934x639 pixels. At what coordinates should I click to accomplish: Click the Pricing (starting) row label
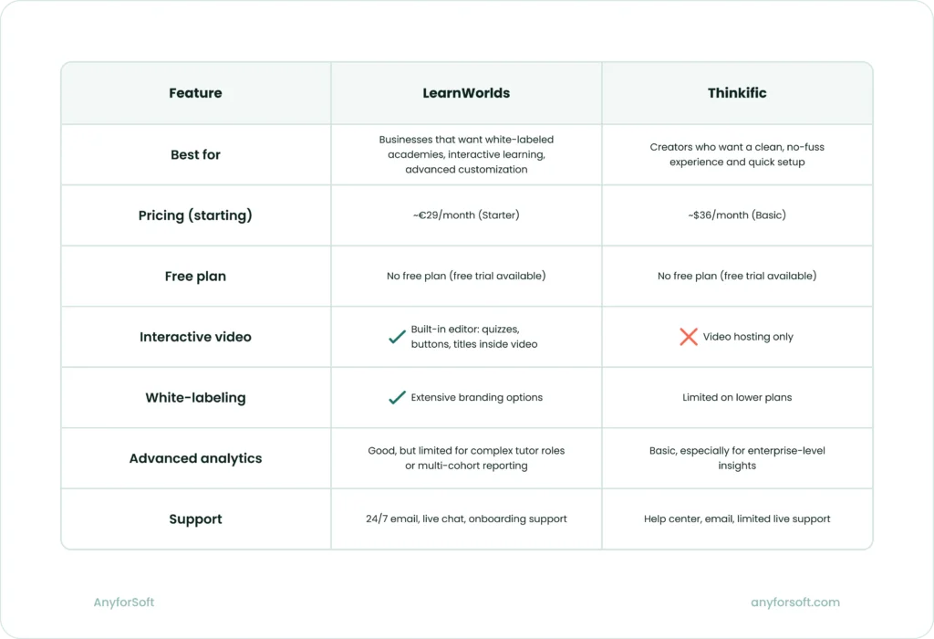pyautogui.click(x=195, y=215)
